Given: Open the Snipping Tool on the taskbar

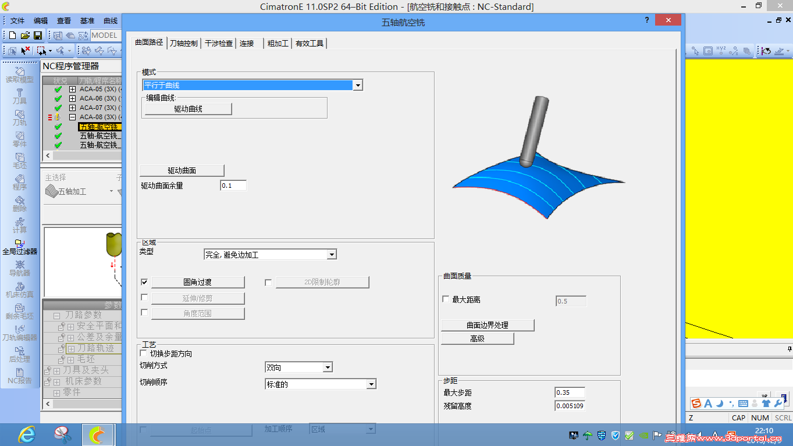Looking at the screenshot, I should pyautogui.click(x=63, y=434).
